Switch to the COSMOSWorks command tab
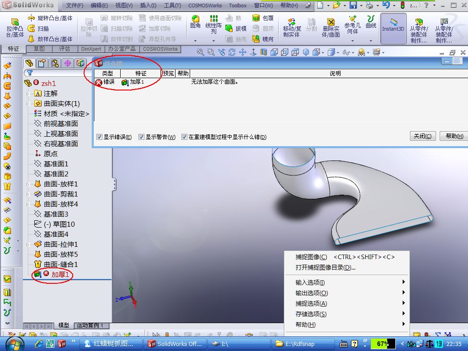 point(160,48)
